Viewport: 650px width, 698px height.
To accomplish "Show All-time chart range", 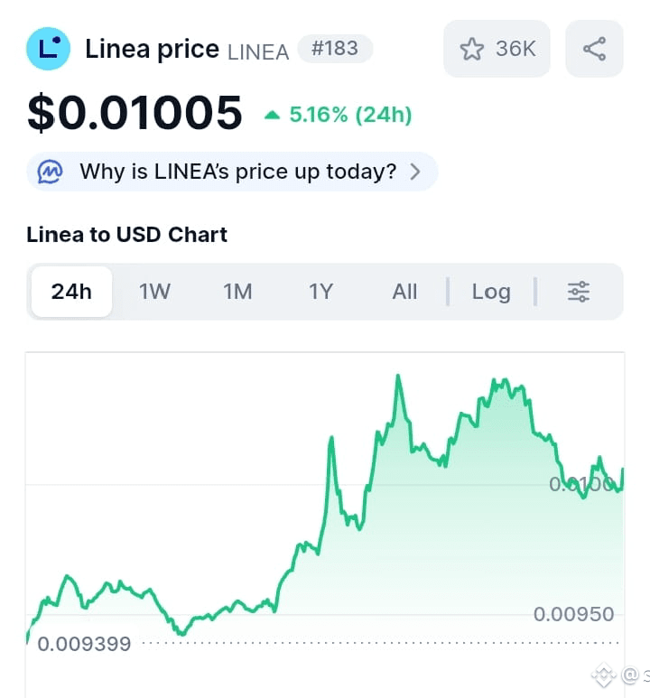I will tap(404, 292).
